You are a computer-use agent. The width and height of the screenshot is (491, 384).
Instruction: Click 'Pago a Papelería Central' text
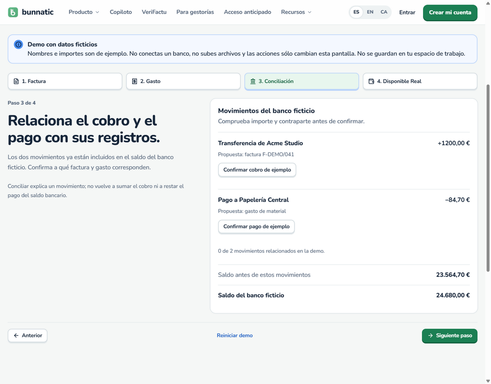(253, 200)
